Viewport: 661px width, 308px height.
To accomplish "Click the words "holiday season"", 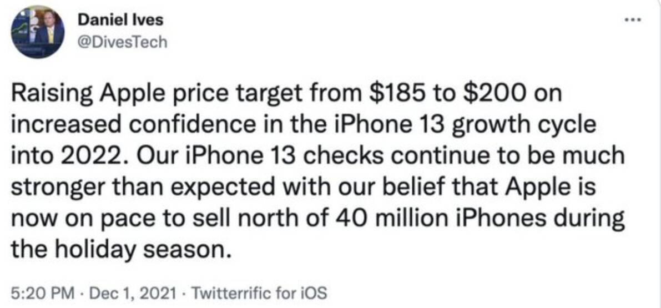I will coord(141,249).
